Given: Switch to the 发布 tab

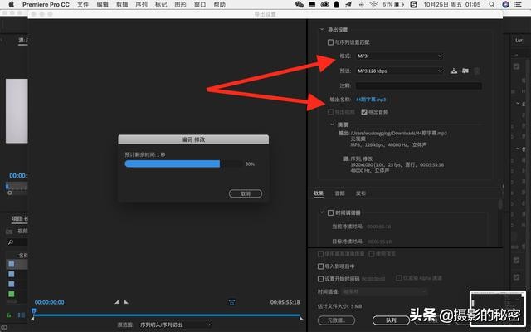Looking at the screenshot, I should pos(361,193).
